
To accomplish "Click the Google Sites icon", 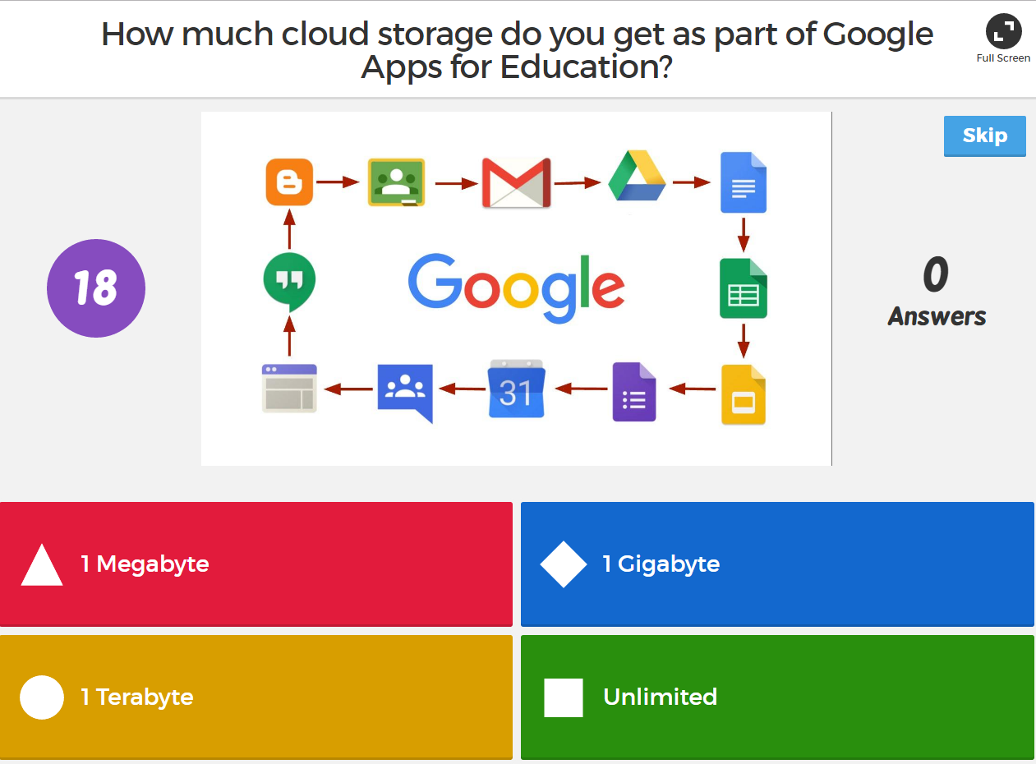I will 289,388.
